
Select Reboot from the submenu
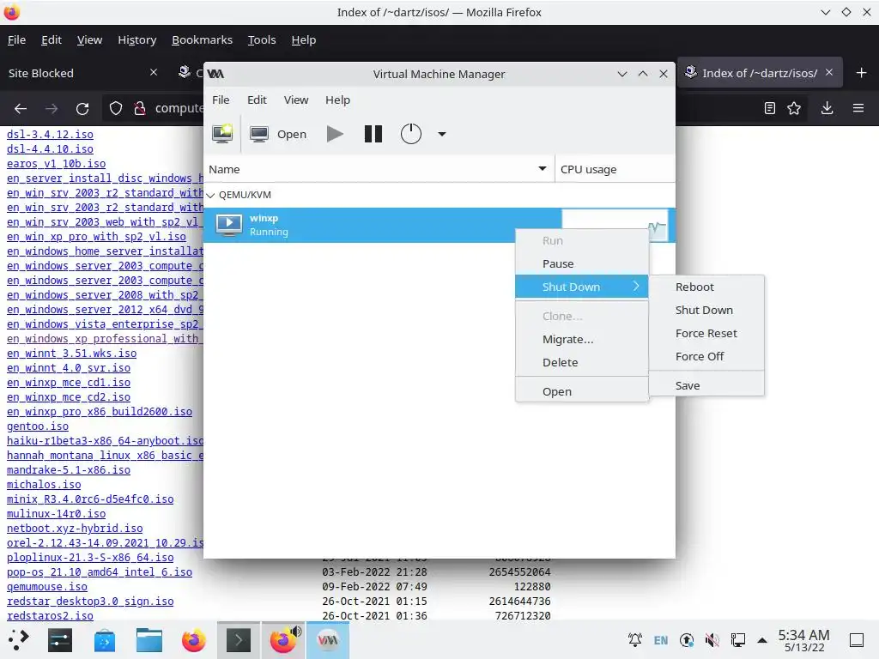pos(706,287)
